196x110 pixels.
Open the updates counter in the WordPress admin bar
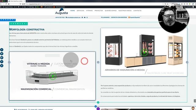click(15, 7)
